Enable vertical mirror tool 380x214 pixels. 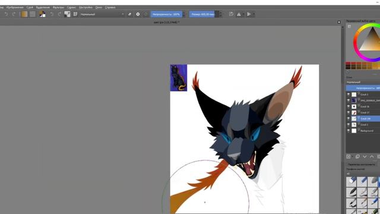pos(249,14)
